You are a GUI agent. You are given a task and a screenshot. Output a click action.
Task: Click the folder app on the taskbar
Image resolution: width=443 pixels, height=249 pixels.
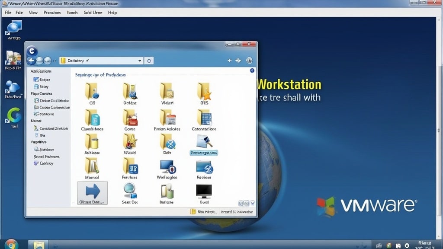(39, 245)
